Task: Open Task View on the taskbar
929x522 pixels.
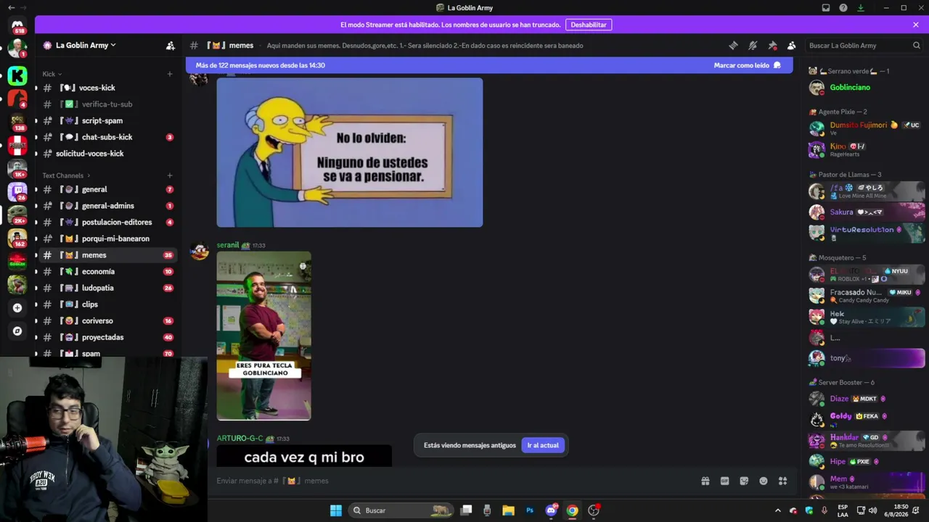Action: (x=467, y=510)
